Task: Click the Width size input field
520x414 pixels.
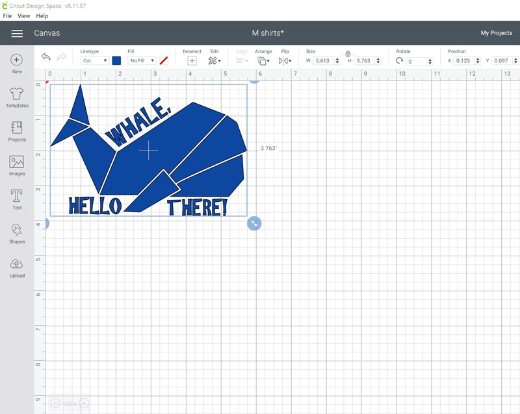Action: click(324, 60)
